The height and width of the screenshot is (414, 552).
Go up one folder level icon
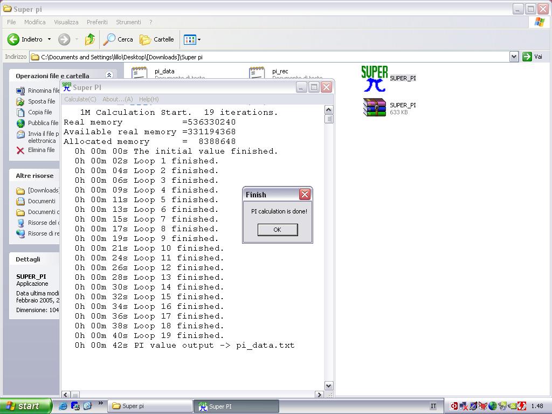(x=90, y=39)
